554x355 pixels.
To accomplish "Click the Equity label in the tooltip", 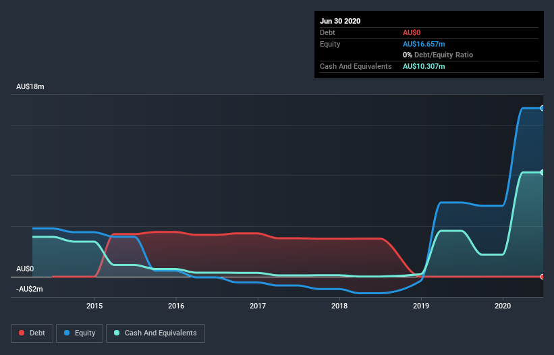I will coord(330,44).
